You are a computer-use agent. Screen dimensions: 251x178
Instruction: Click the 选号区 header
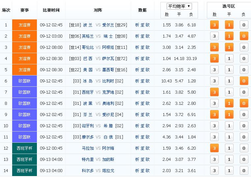(229, 6)
